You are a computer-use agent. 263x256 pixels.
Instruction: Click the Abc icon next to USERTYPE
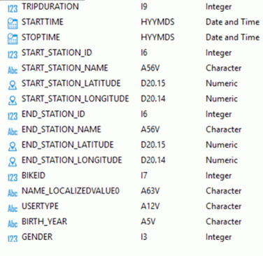(x=13, y=208)
